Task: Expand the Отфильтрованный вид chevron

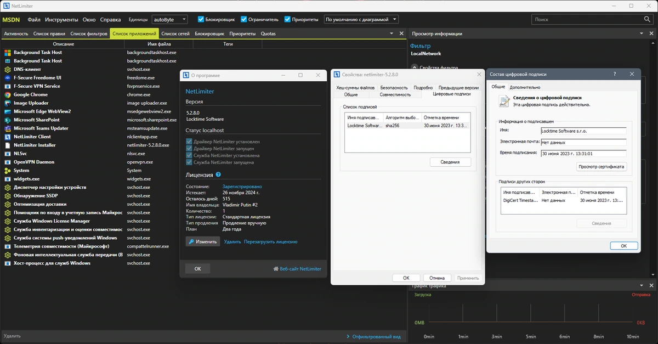Action: pyautogui.click(x=348, y=336)
